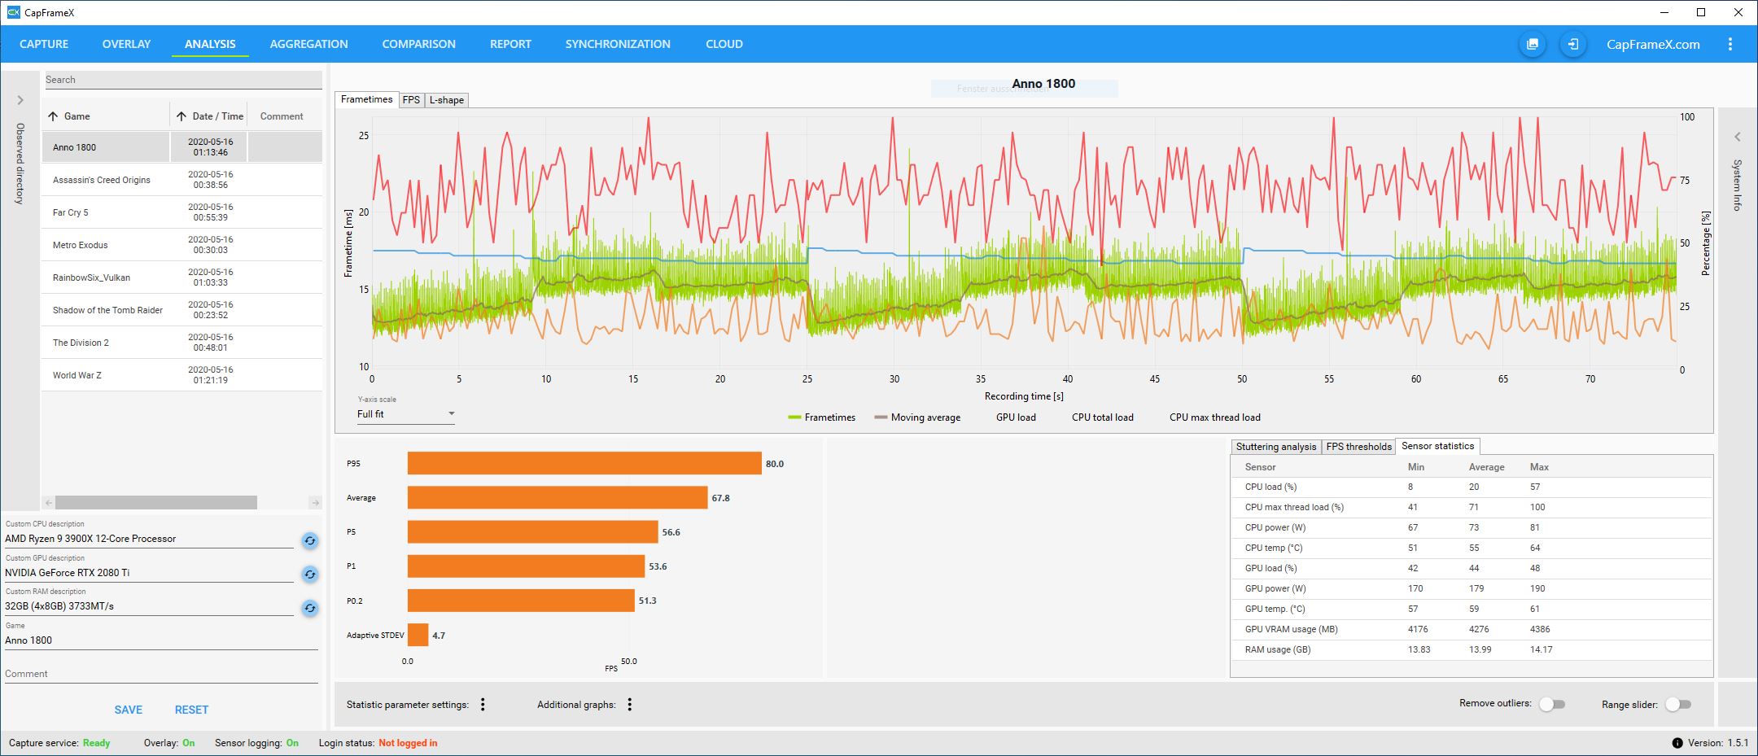
Task: Sort by Game column arrow
Action: (x=53, y=116)
